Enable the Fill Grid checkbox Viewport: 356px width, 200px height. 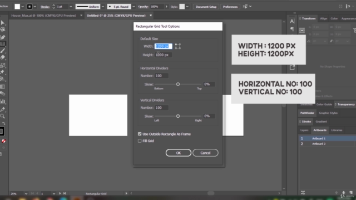click(x=140, y=141)
